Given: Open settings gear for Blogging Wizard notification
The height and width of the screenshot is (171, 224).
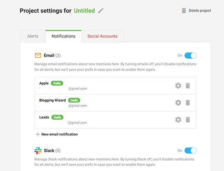Looking at the screenshot, I should pos(178,103).
